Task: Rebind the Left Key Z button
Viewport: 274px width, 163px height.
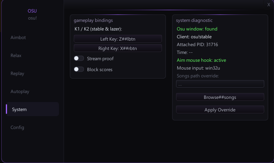Action: tap(118, 39)
